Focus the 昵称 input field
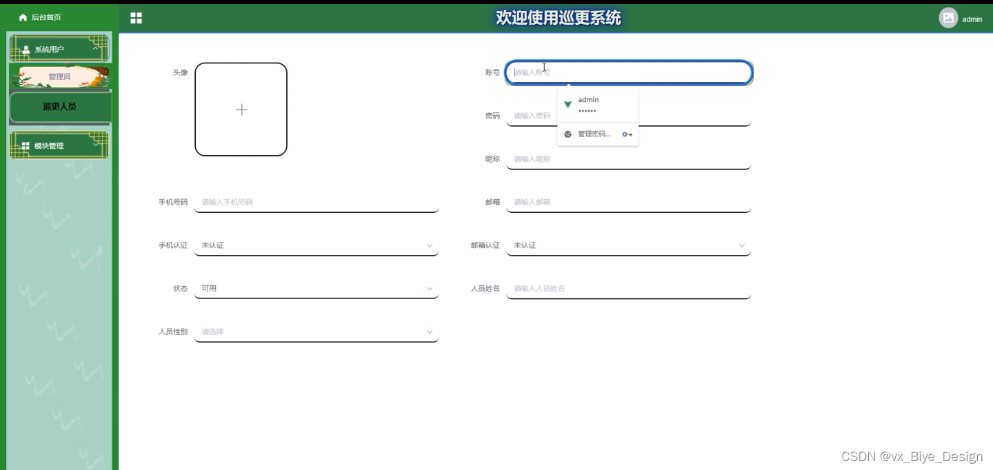Viewport: 993px width, 470px height. 629,159
